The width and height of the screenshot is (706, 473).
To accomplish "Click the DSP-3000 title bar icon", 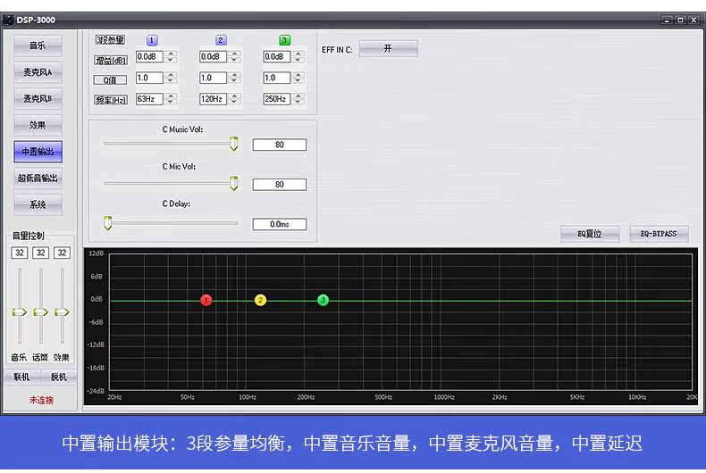I will [x=9, y=20].
